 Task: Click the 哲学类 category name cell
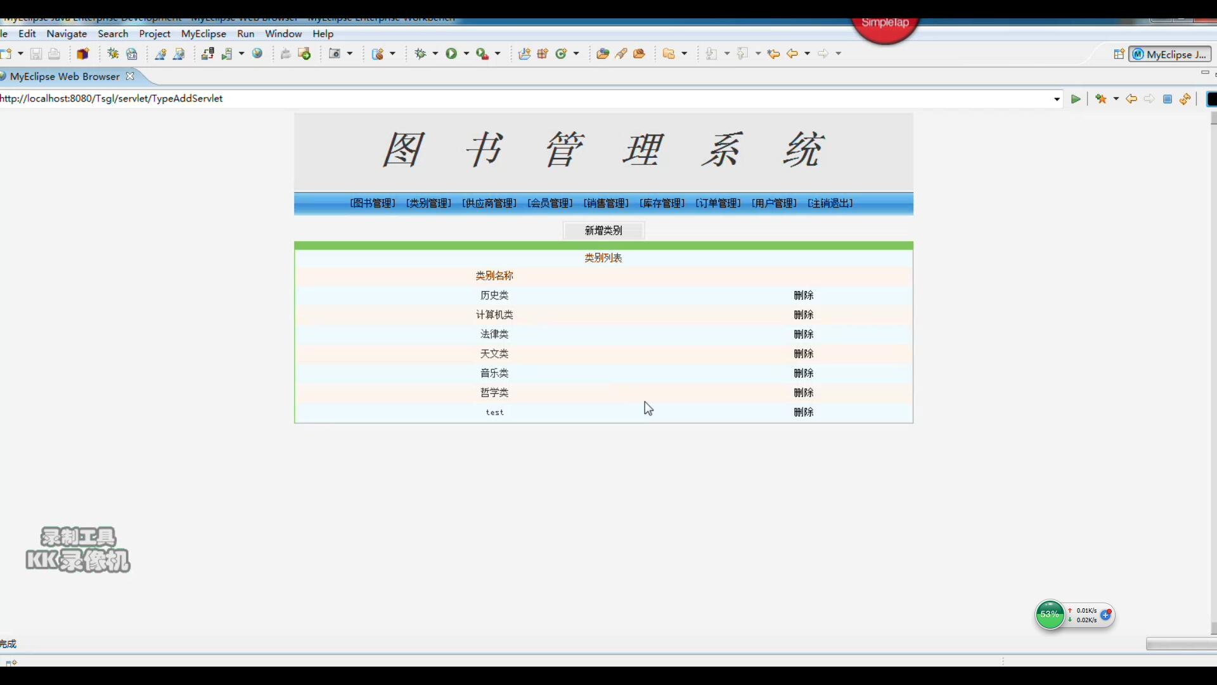click(494, 393)
